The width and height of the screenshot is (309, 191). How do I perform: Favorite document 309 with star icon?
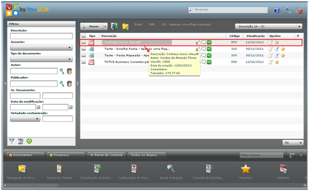coord(283,55)
